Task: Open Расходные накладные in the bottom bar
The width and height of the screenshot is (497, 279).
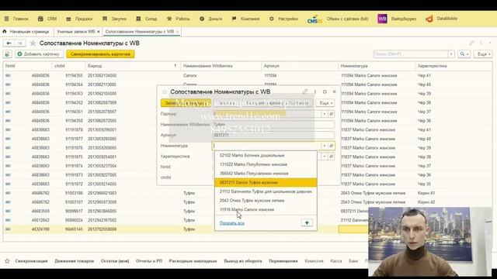Action: [x=193, y=261]
